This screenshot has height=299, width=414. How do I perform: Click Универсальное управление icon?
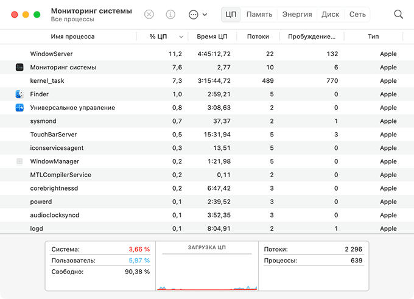[19, 108]
